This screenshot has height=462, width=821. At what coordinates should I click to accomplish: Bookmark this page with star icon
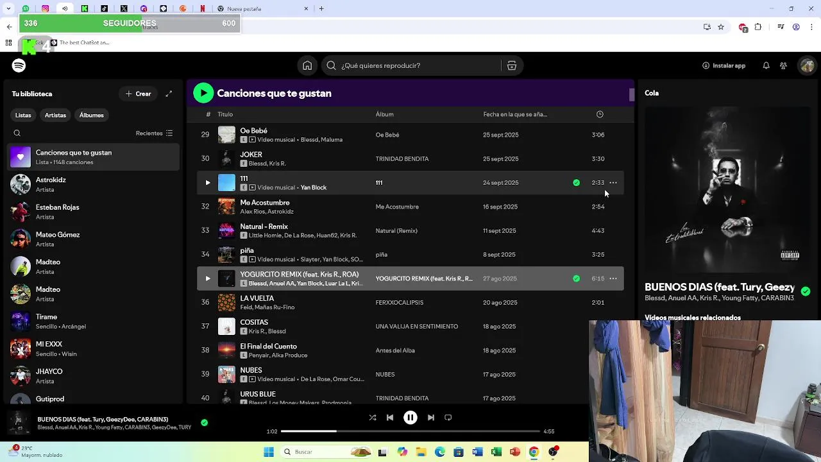pos(721,27)
